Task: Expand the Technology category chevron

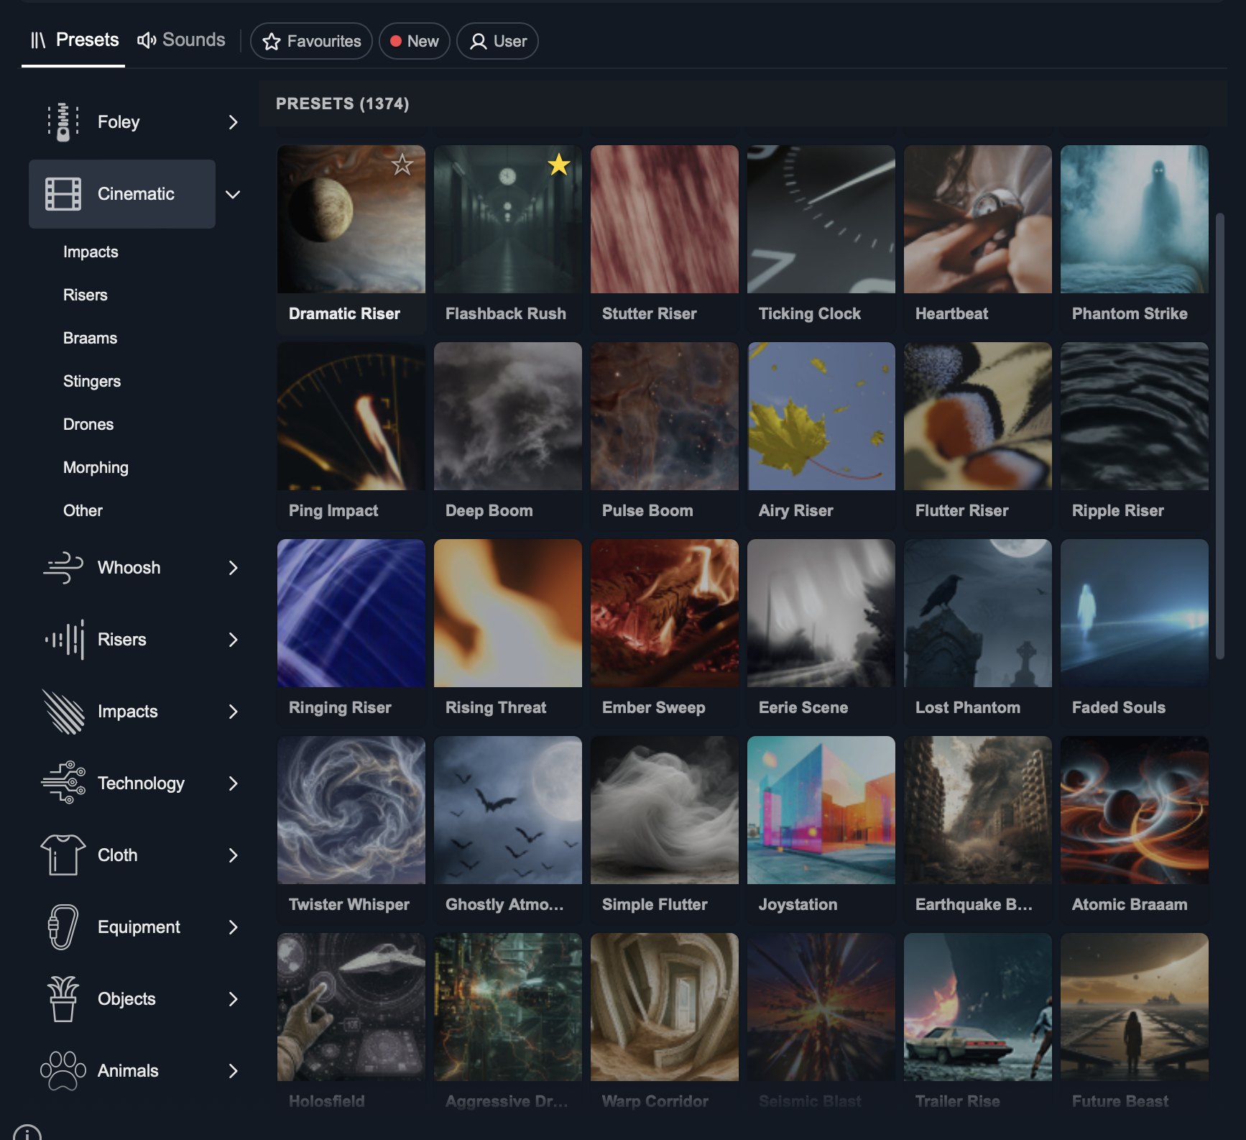Action: tap(233, 783)
